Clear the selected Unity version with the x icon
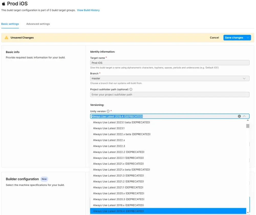Viewport: 256px width, 215px height. click(239, 116)
